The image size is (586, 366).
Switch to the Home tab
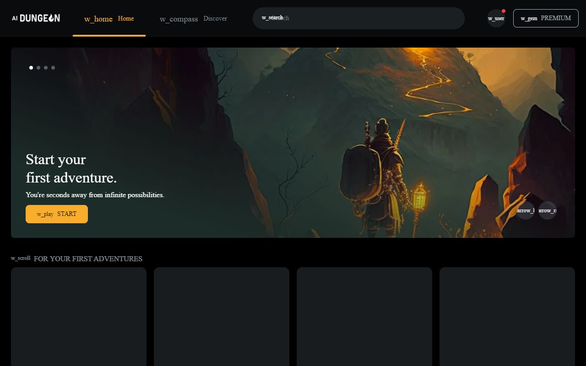point(126,18)
